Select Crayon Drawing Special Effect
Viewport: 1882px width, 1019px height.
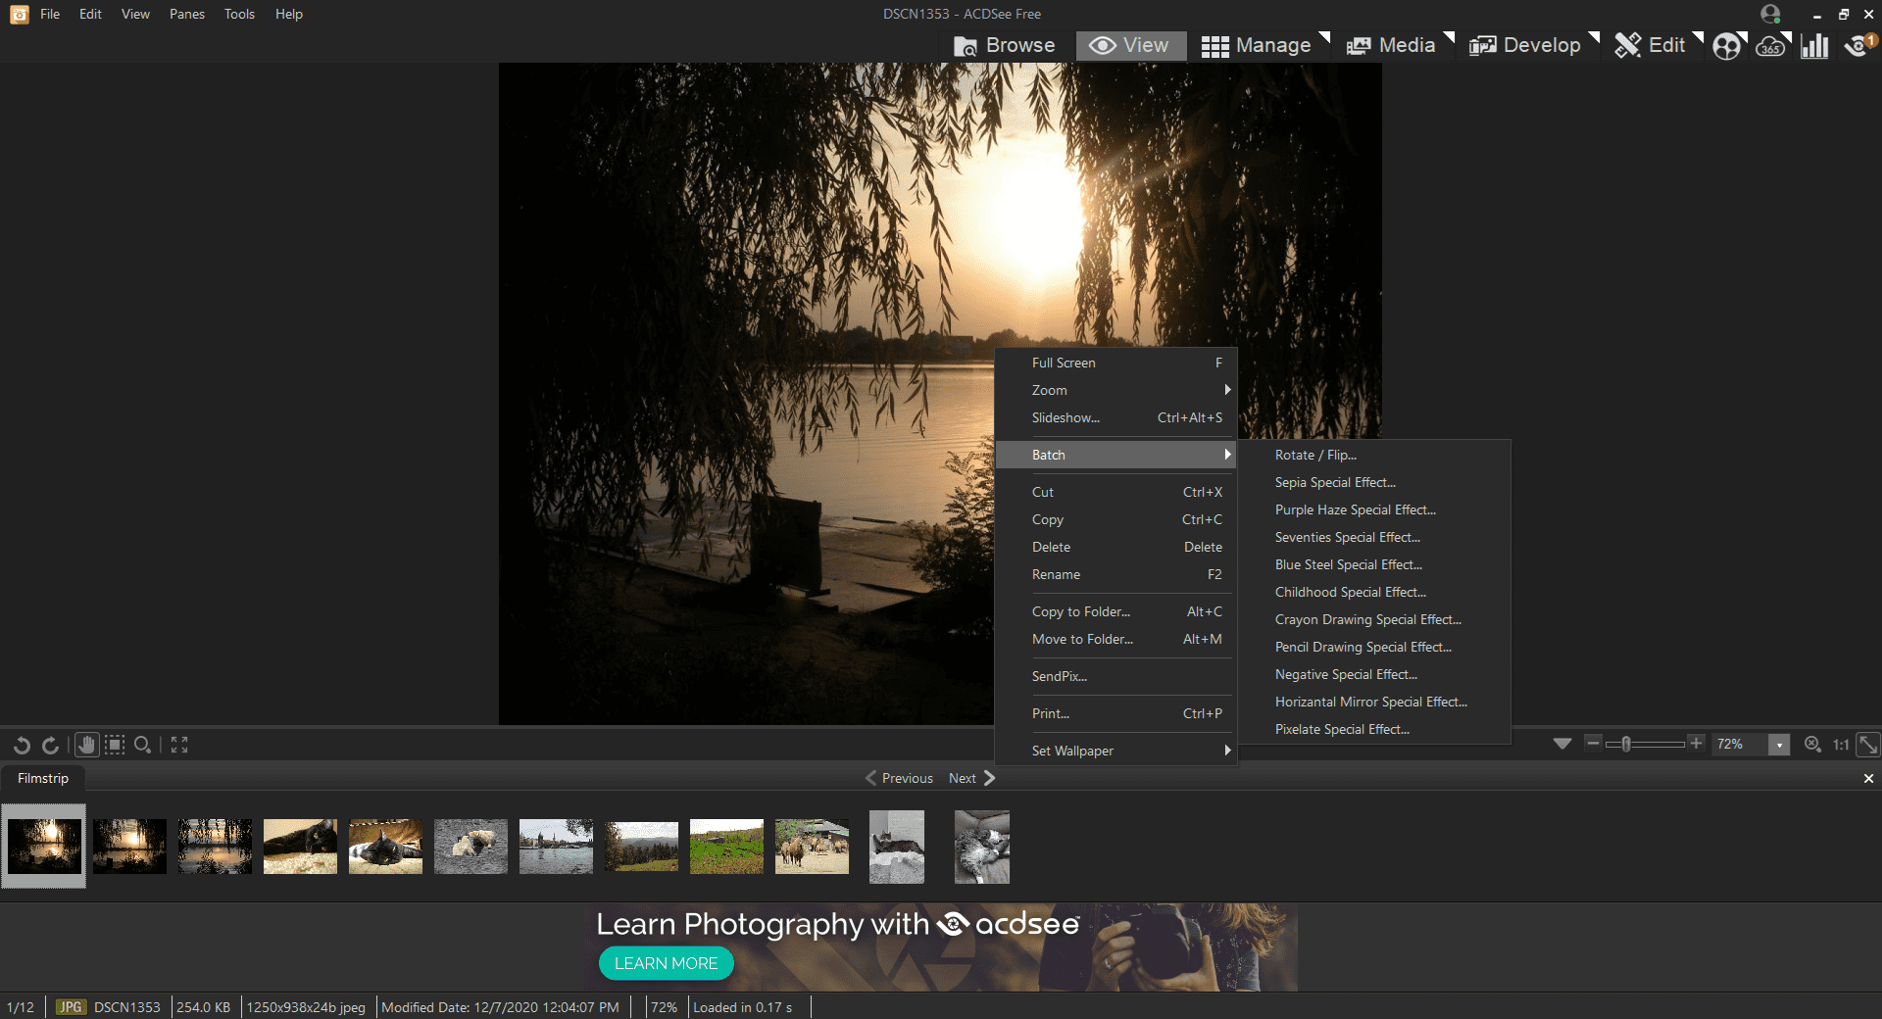click(1373, 619)
